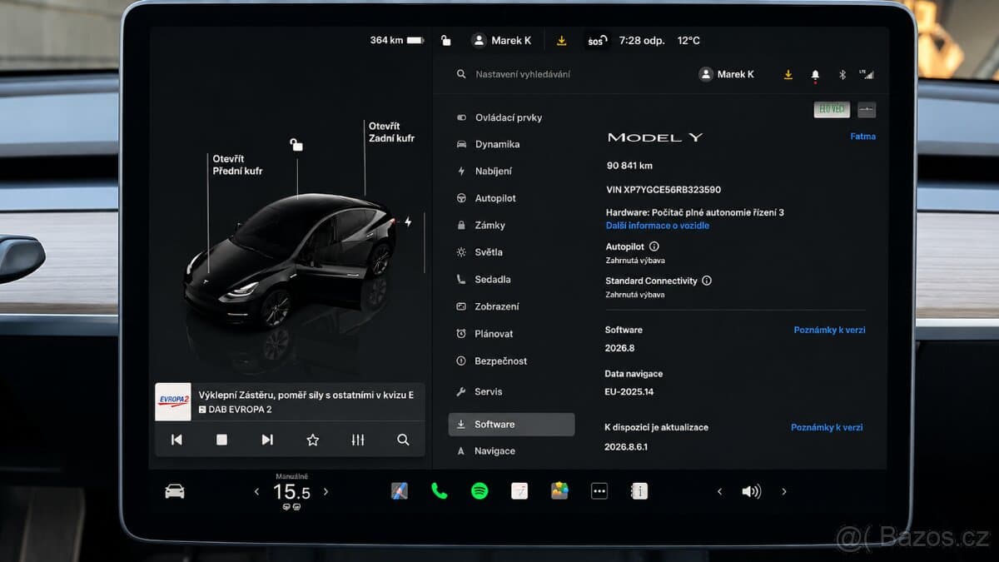Click the Fatma vehicle name link
999x562 pixels.
point(862,137)
